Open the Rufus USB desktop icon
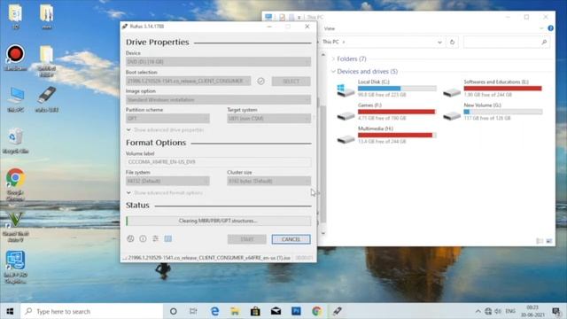Screen dimensions: 567x319 [47, 99]
